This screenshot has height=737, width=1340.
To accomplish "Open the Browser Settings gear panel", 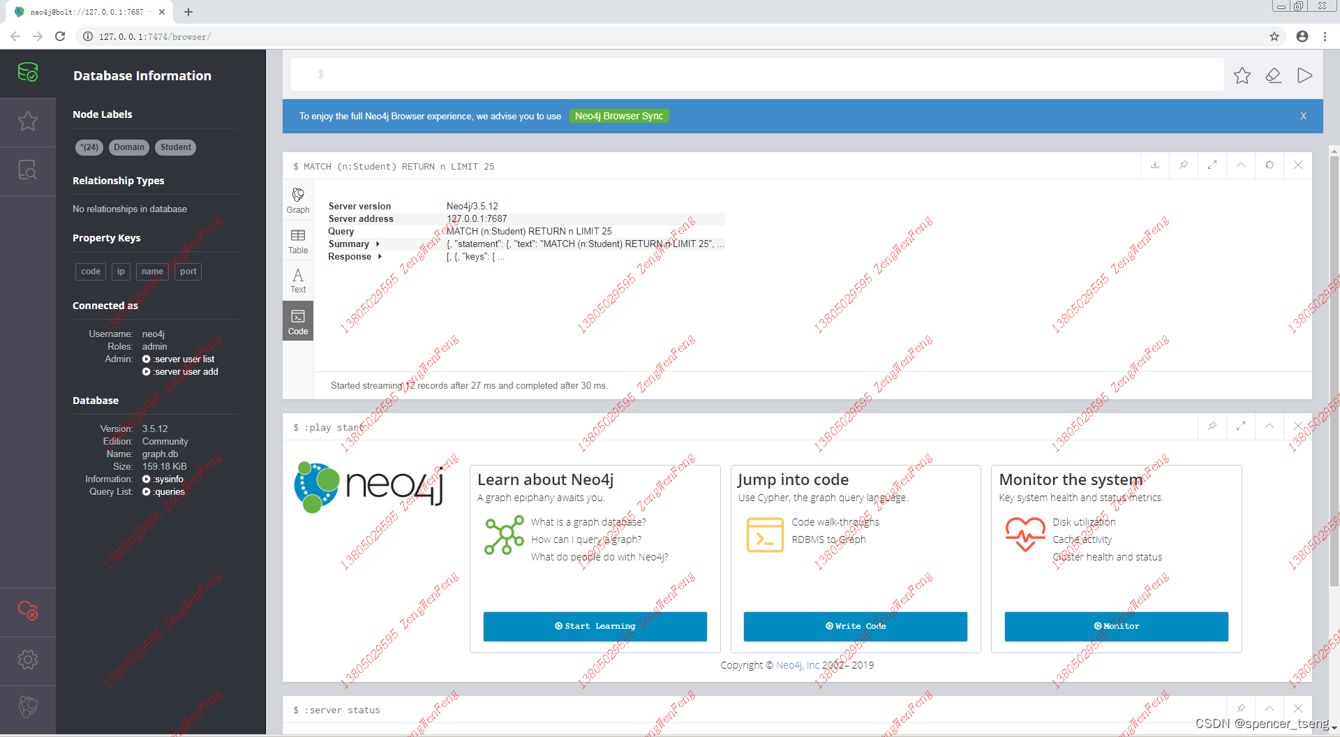I will click(28, 660).
